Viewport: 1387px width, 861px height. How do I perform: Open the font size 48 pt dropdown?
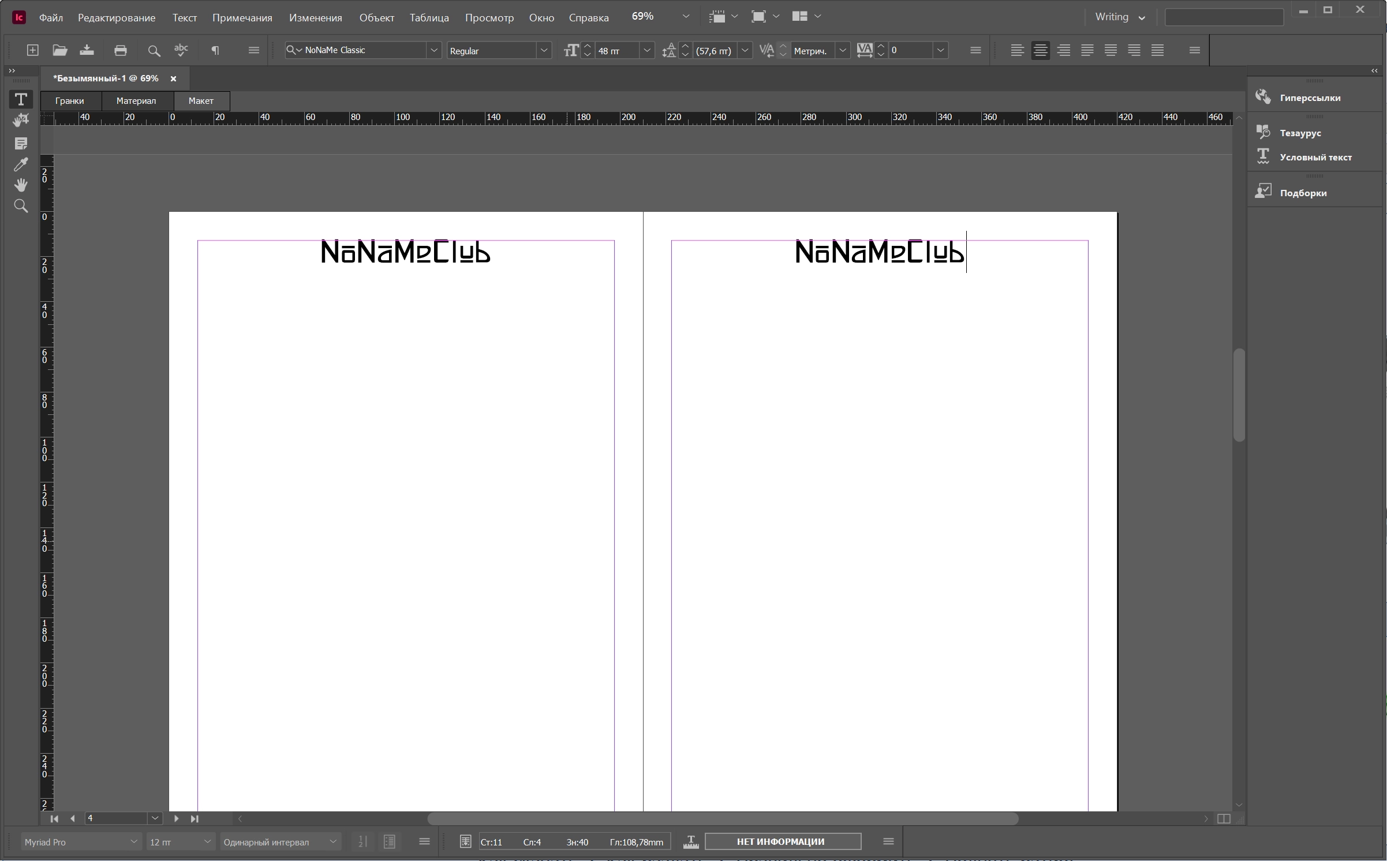click(x=647, y=50)
